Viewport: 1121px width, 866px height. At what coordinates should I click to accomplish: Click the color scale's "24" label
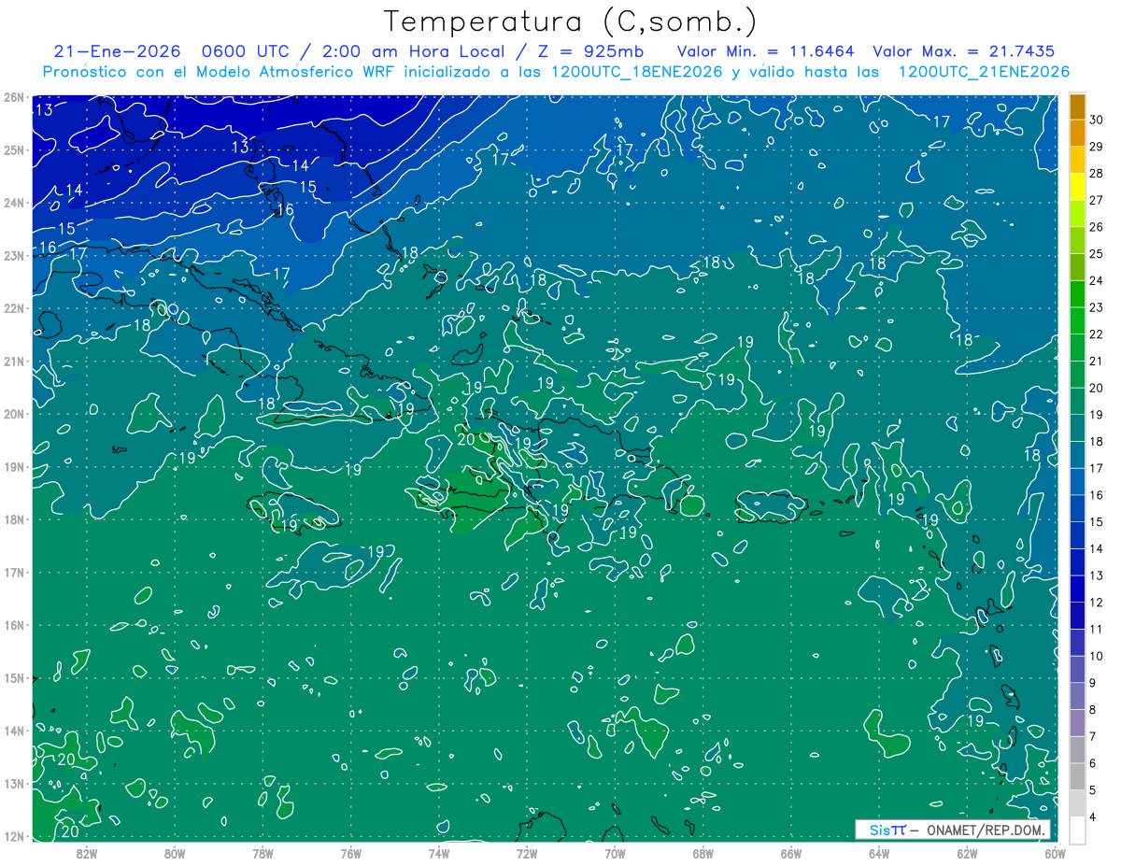pyautogui.click(x=1097, y=280)
